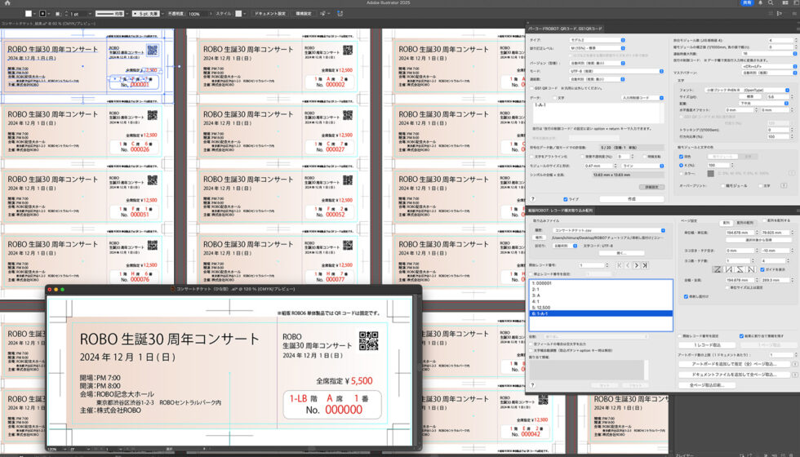The width and height of the screenshot is (800, 457).
Task: Click the ドキュメント設定 button
Action: (x=270, y=14)
